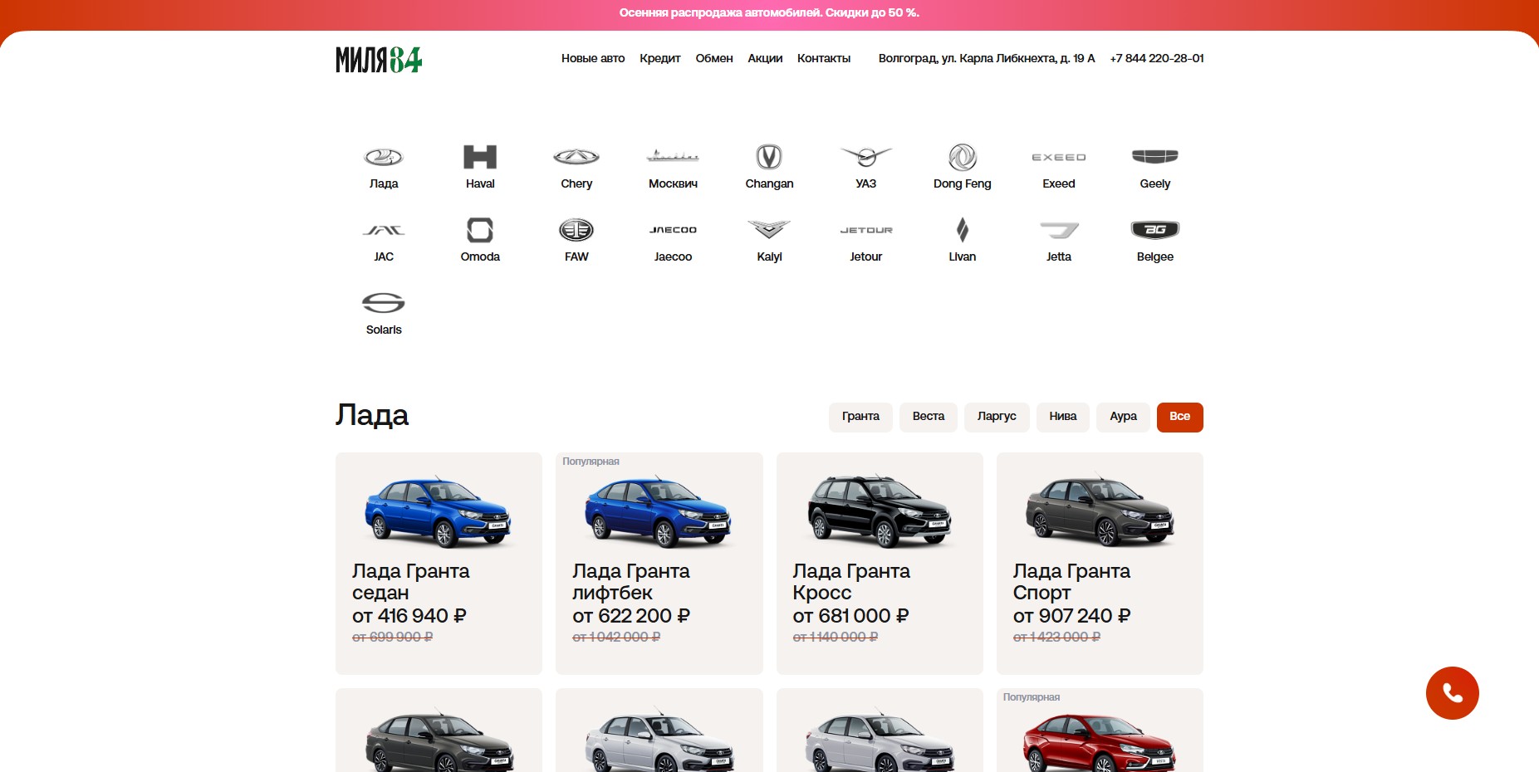1539x772 pixels.
Task: Click the price от 622 200 ₽
Action: [631, 616]
